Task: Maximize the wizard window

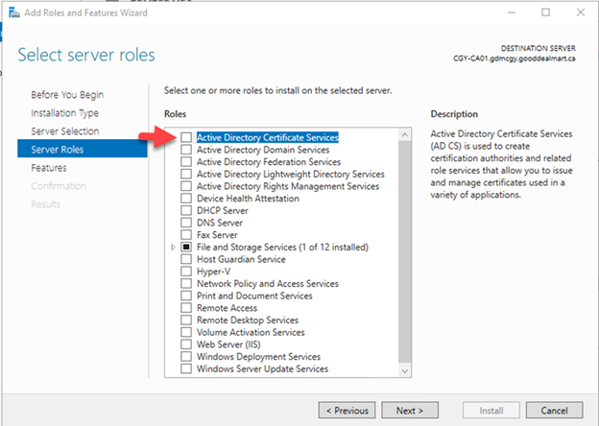Action: pos(546,12)
